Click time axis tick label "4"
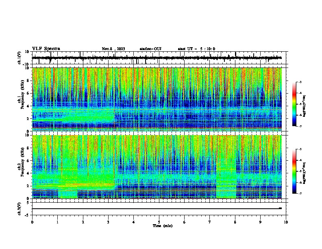This screenshot has height=249, width=322. coord(134,222)
